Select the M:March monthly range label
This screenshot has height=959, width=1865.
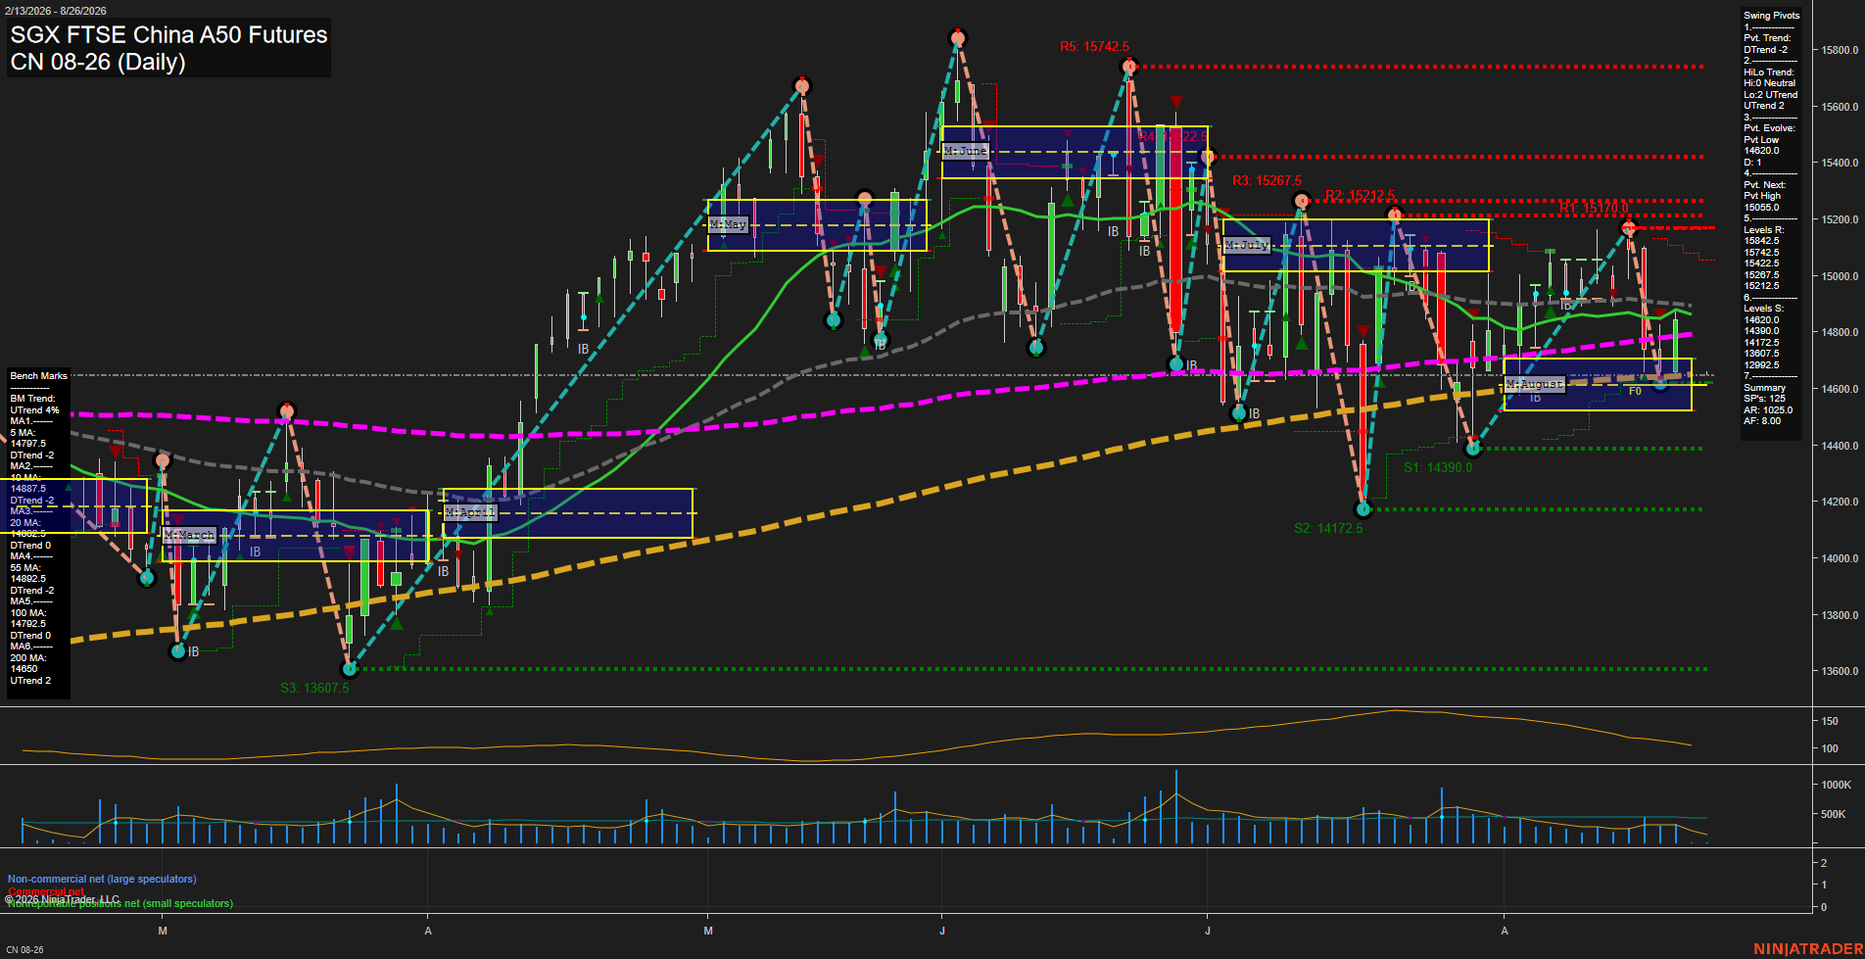[x=189, y=535]
